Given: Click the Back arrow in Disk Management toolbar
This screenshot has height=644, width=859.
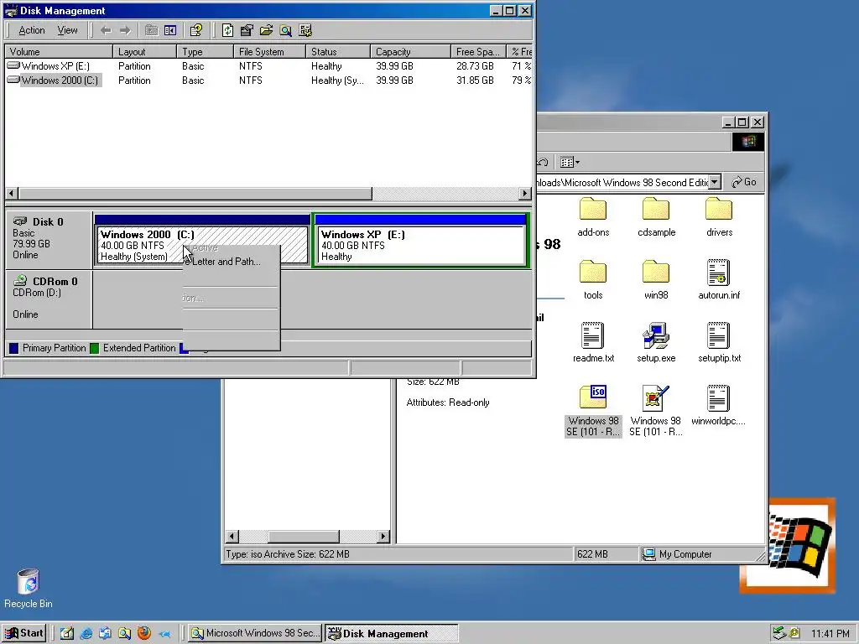Looking at the screenshot, I should tap(106, 30).
